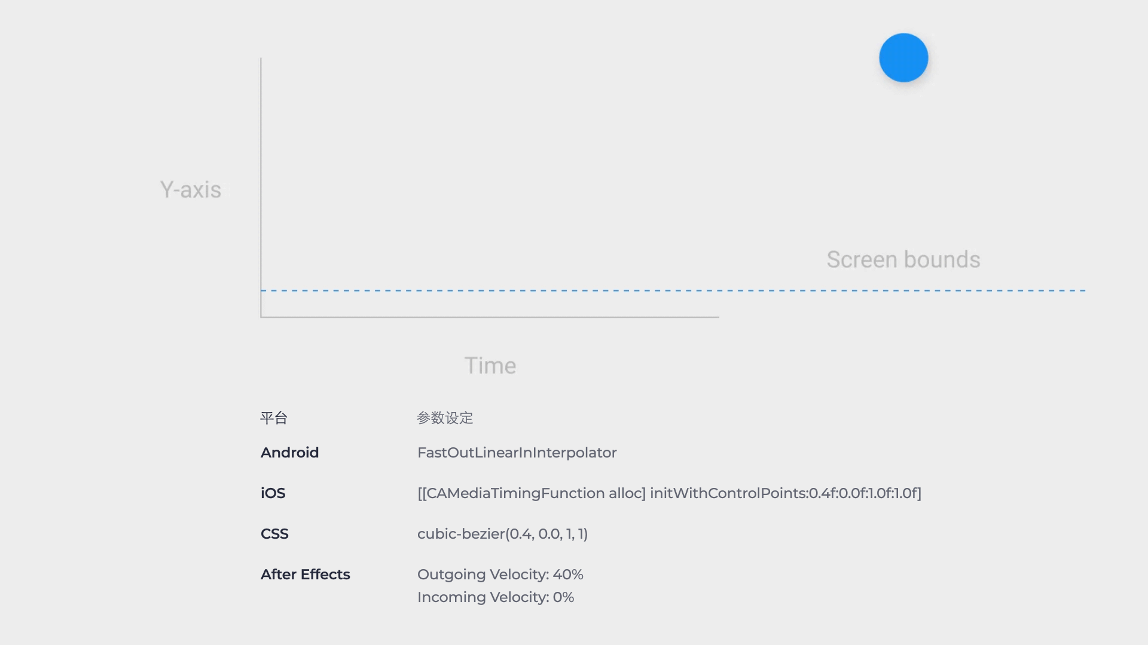This screenshot has width=1148, height=645.
Task: Select the iOS platform row label
Action: pyautogui.click(x=273, y=493)
